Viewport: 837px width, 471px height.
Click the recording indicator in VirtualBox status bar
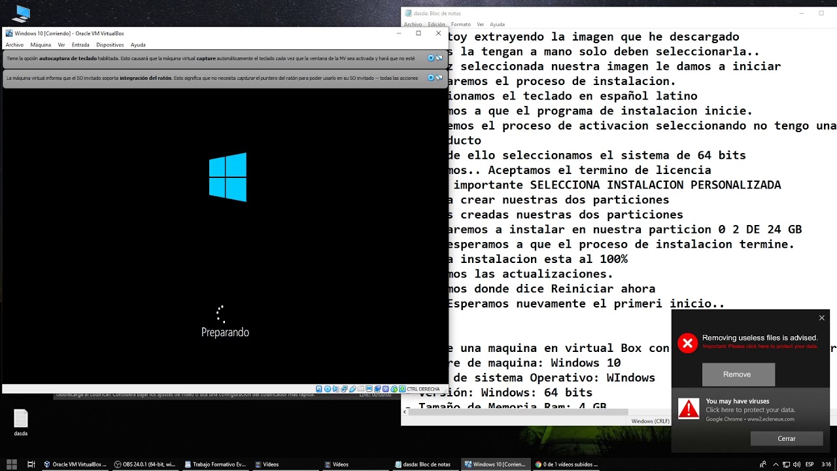pos(377,389)
